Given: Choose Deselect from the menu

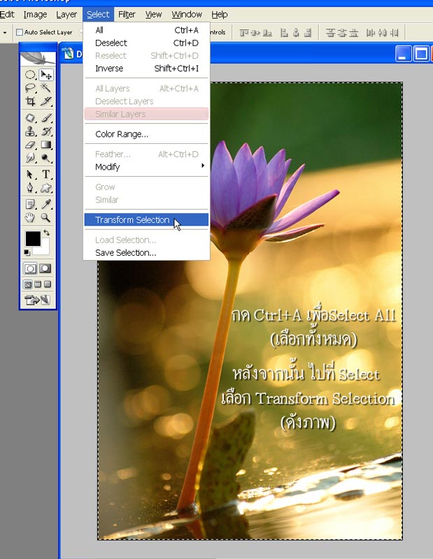Looking at the screenshot, I should click(146, 43).
